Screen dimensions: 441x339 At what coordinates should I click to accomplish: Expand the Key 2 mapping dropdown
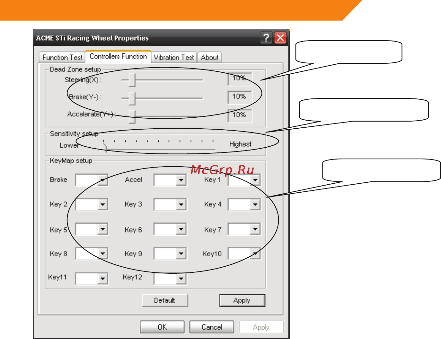coord(102,204)
